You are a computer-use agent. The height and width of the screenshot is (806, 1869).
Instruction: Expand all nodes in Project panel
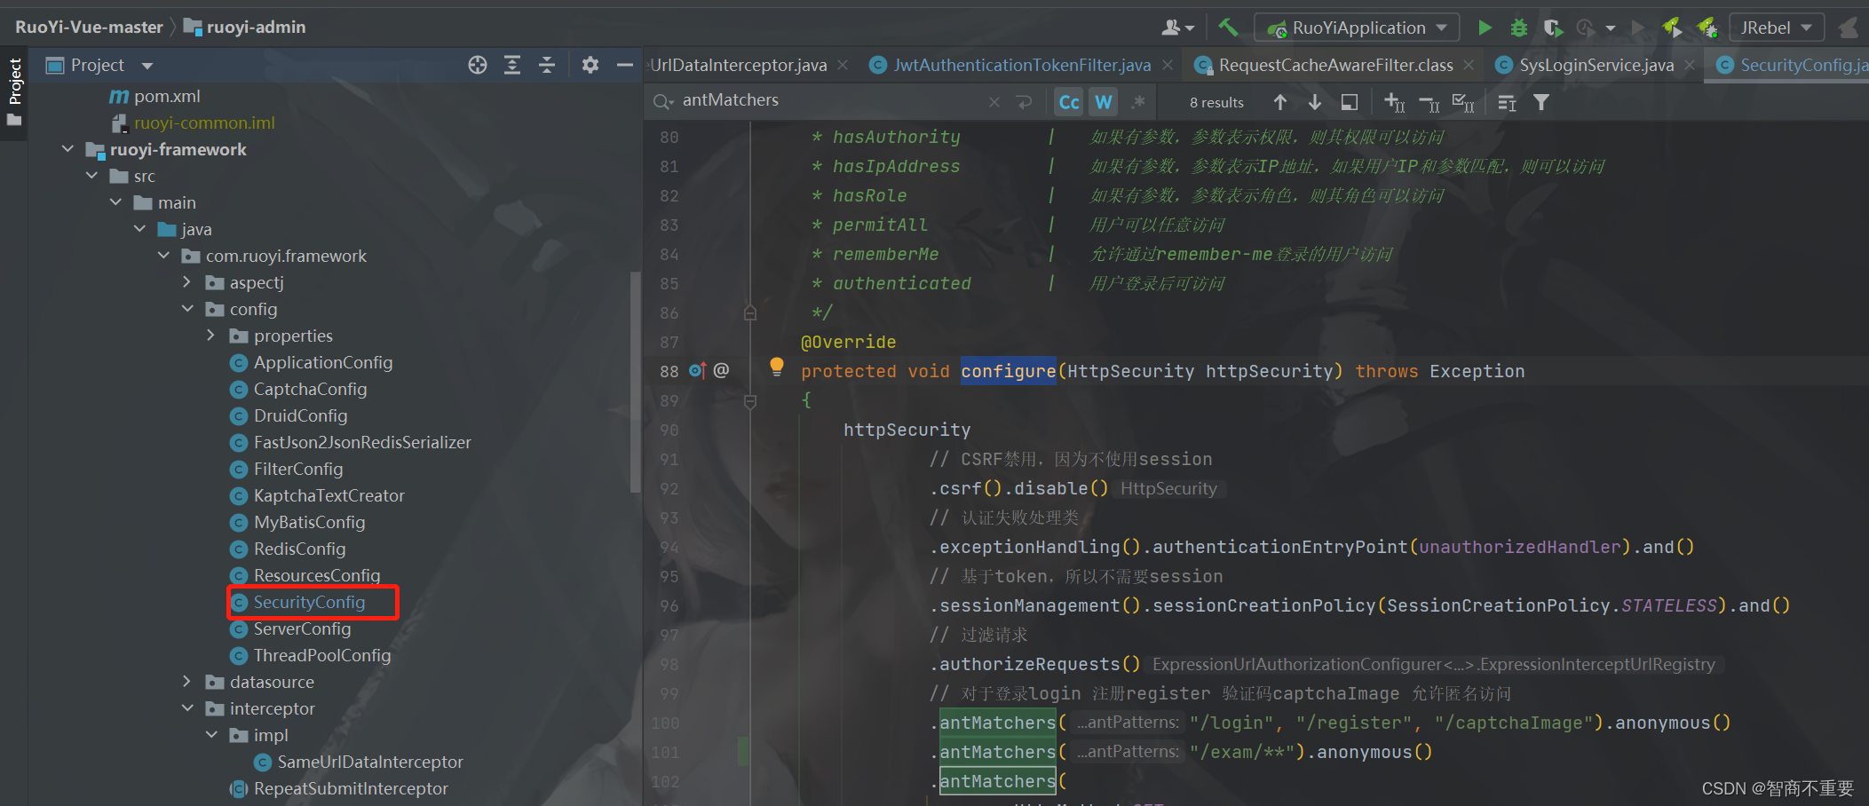512,65
